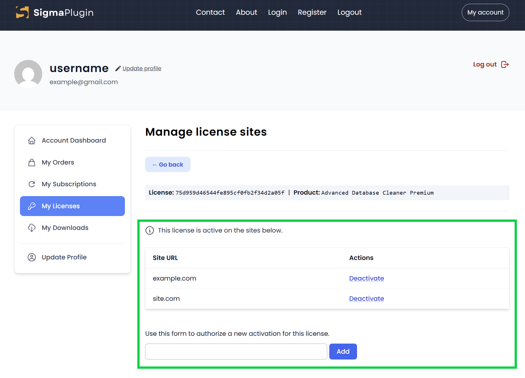Click the log out arrow icon
525x378 pixels.
coord(505,64)
